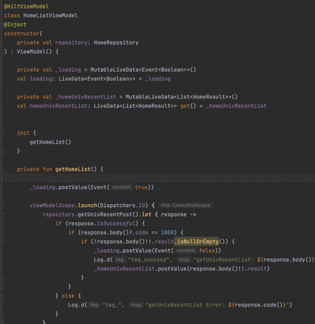
Task: Click "tag_" string literal
Action: coord(112,305)
